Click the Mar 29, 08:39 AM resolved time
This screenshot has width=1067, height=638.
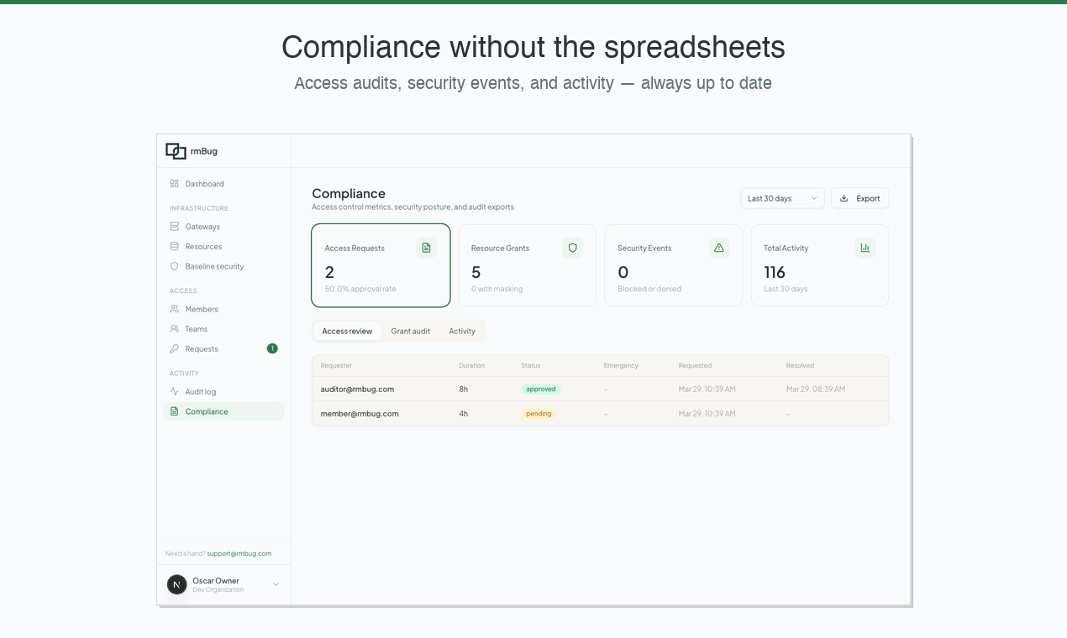[816, 390]
